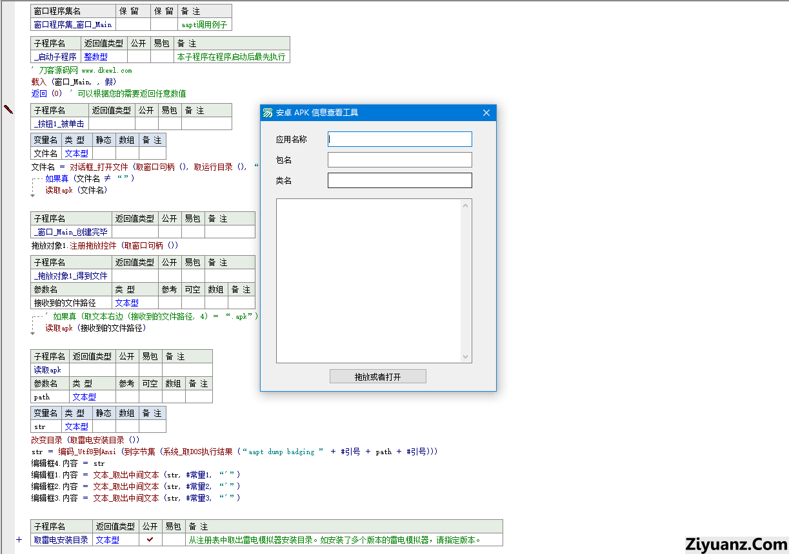This screenshot has width=789, height=554.
Task: Expand the 取雷电安装目录 subroutine with the plus sign
Action: point(19,540)
